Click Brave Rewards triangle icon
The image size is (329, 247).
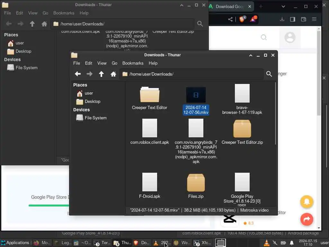coord(253,19)
